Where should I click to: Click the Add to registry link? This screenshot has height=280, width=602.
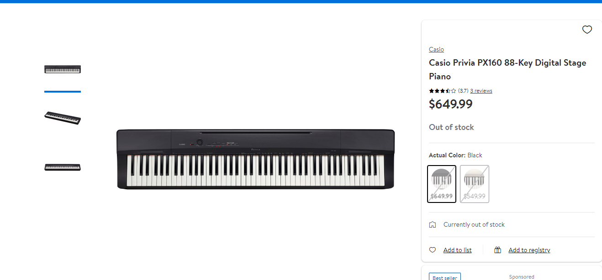pyautogui.click(x=529, y=250)
